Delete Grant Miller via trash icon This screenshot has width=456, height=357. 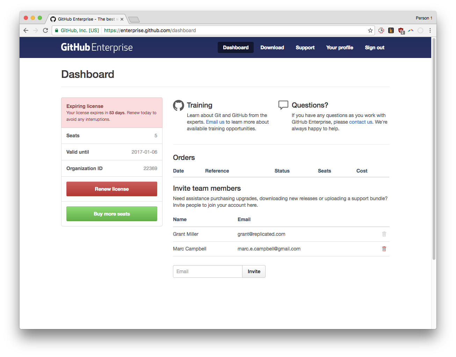(384, 234)
